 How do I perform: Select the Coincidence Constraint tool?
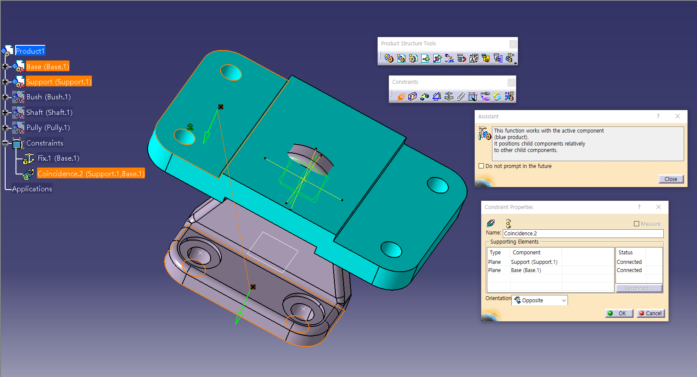401,96
